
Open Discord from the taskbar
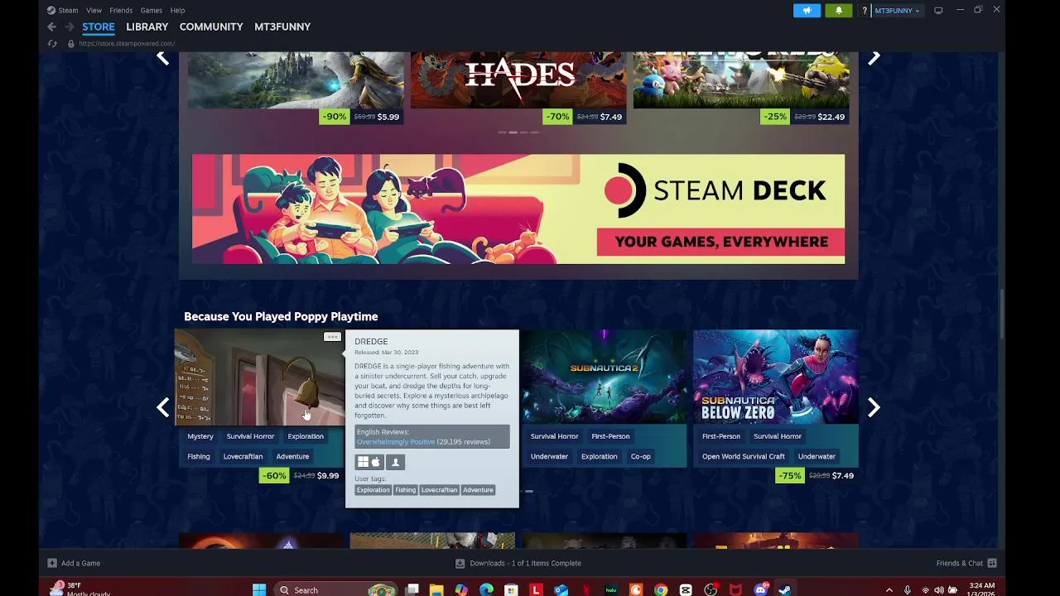coord(761,589)
